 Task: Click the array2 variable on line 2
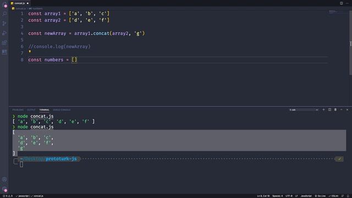coord(52,20)
